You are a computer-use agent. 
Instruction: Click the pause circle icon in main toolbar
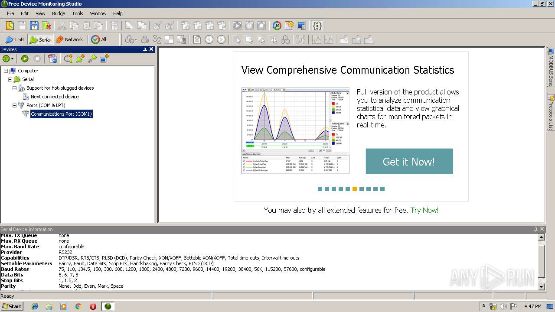tap(249, 26)
